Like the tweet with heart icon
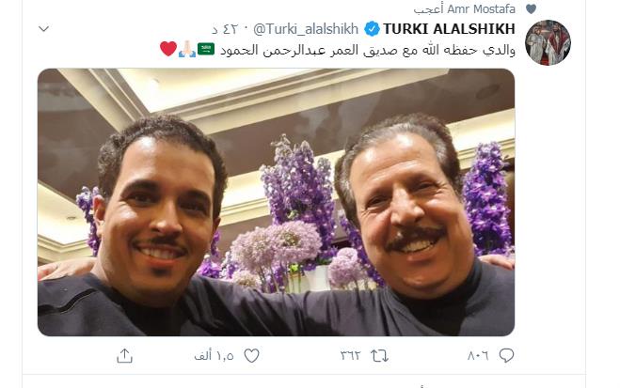Viewport: 620px width, 388px height. tap(251, 356)
